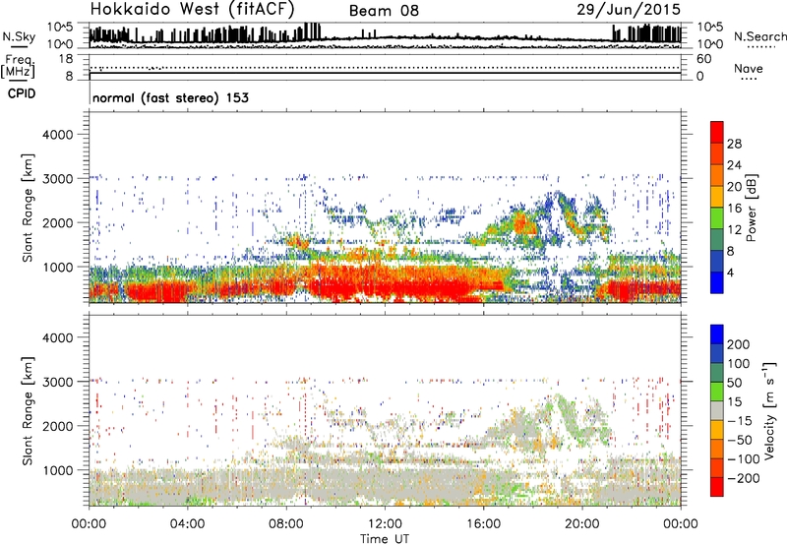Click the 'Freq. [MHz]' axis label
Screen dimensions: 787x545
click(19, 66)
